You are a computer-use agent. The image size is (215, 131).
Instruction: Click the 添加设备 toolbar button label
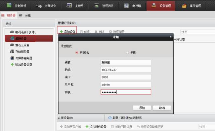pos(70,32)
